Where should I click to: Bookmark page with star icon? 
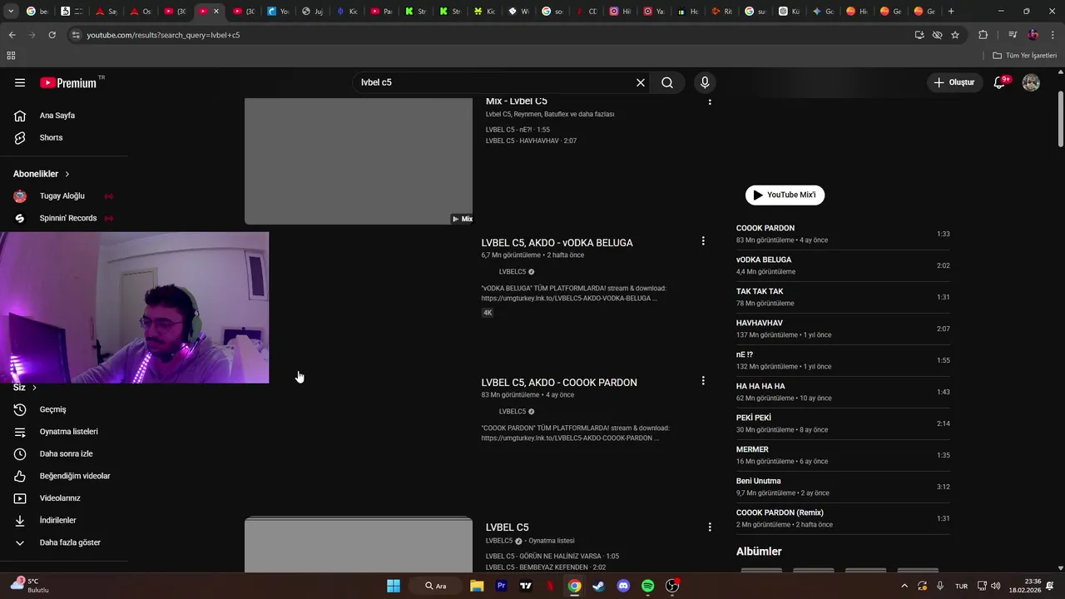955,35
